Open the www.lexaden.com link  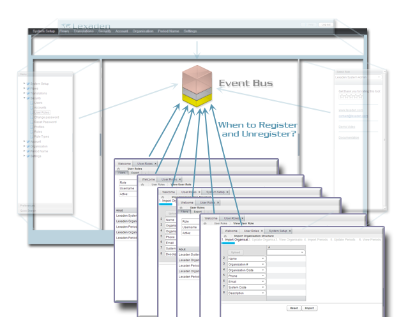351,110
